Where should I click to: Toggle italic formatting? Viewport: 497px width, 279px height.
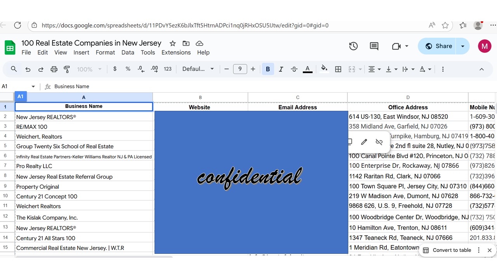tap(281, 69)
